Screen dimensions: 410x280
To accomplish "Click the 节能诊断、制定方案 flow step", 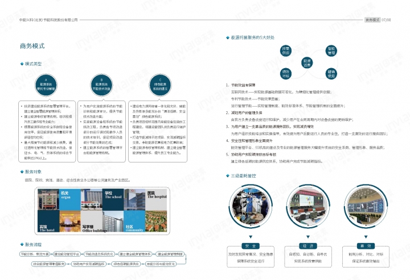I will (x=35, y=254).
